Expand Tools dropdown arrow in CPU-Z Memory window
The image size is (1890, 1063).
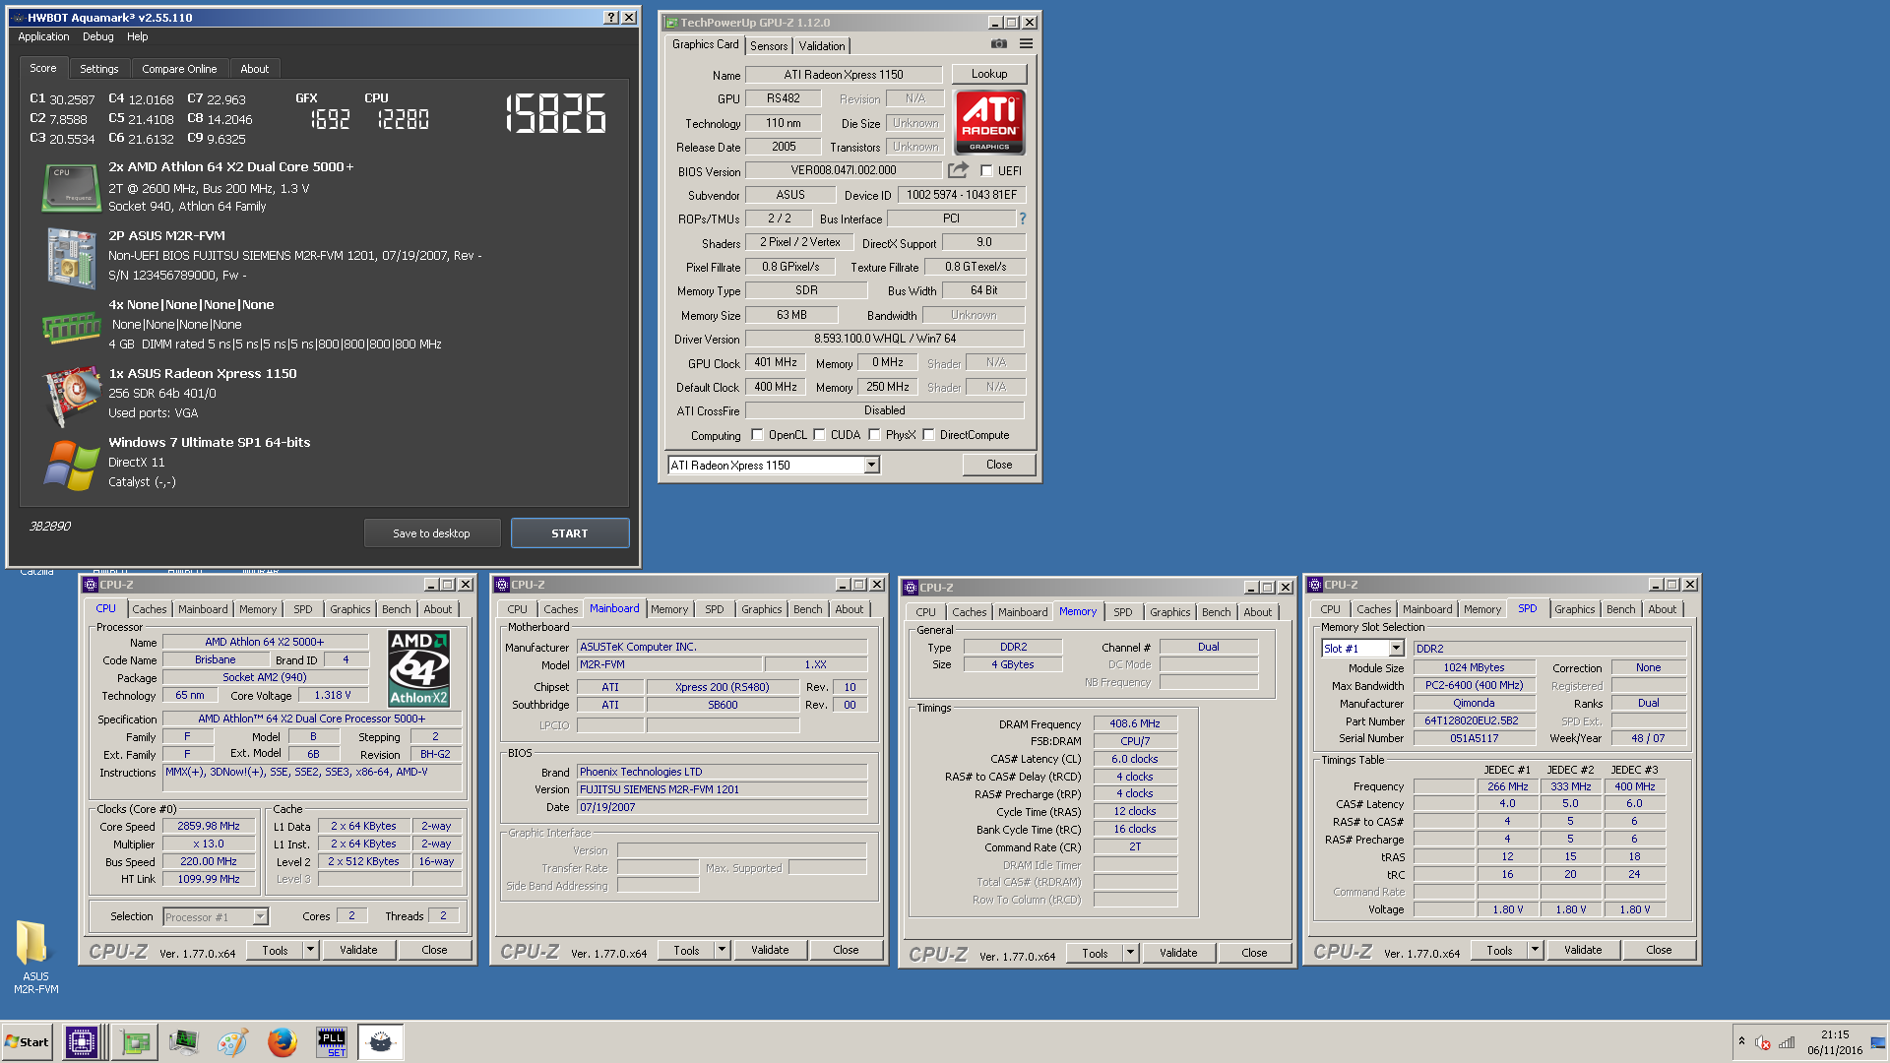[x=1130, y=953]
